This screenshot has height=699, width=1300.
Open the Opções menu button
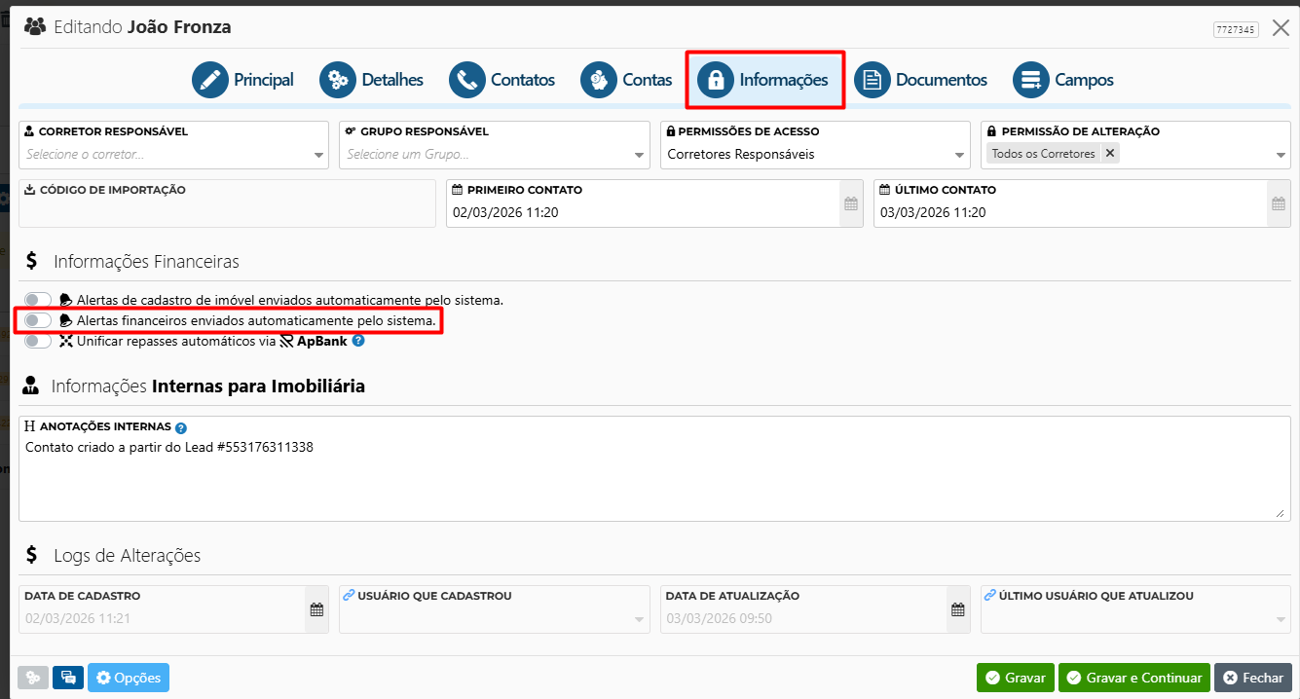coord(129,678)
